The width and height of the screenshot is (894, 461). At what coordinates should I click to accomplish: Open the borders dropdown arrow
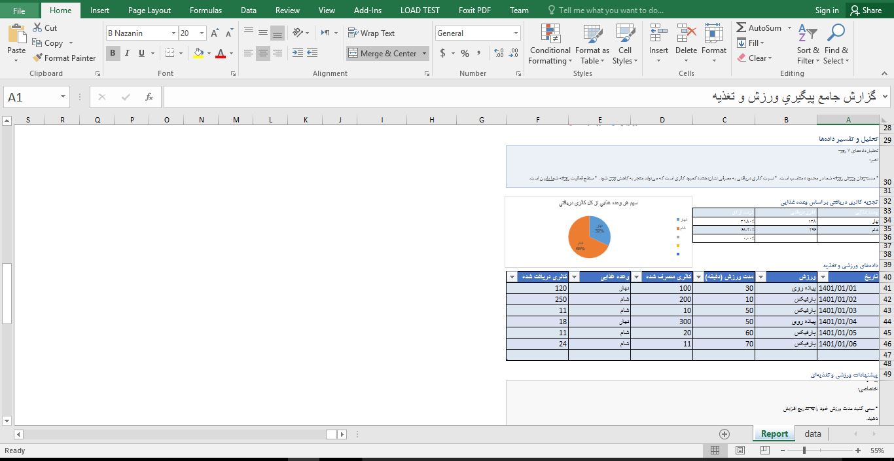pos(181,54)
